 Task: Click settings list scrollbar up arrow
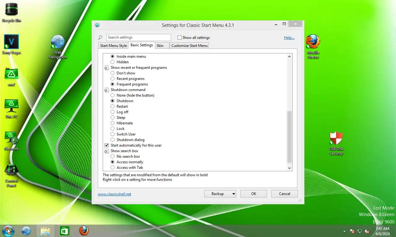pos(290,56)
